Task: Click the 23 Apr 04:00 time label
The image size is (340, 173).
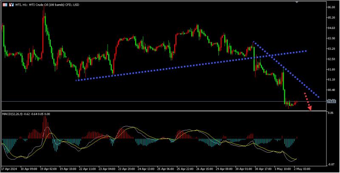Action: tap(107, 169)
